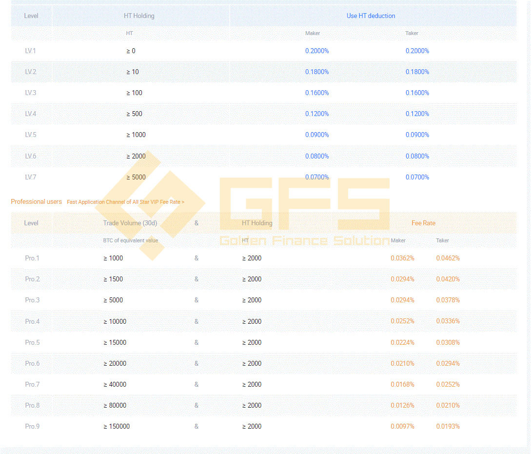Select the Pro.3 level label
The height and width of the screenshot is (454, 531).
coord(32,300)
